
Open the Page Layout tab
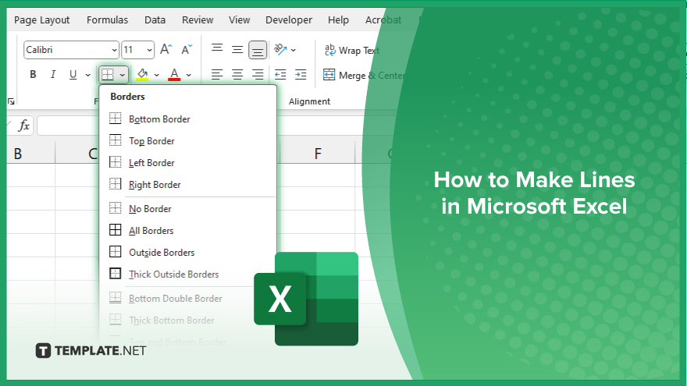[x=41, y=20]
